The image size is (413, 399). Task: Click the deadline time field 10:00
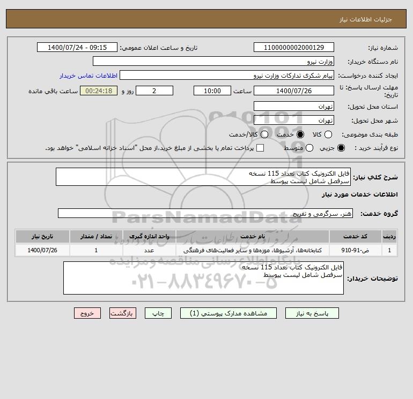click(212, 91)
